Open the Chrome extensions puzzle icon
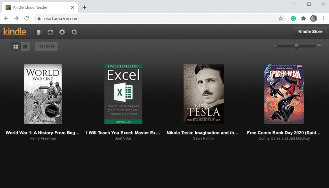Viewport: 329px width, 188px height. tap(303, 19)
